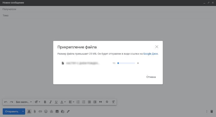Viewport: 216px width, 117px height.
Task: Open the text color dropdown
Action: (x=63, y=102)
